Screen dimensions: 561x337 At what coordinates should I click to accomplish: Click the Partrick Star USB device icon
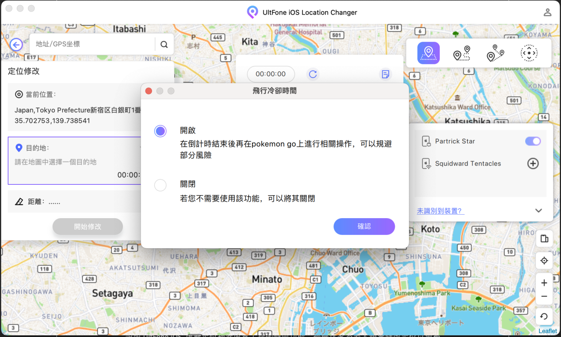[426, 141]
